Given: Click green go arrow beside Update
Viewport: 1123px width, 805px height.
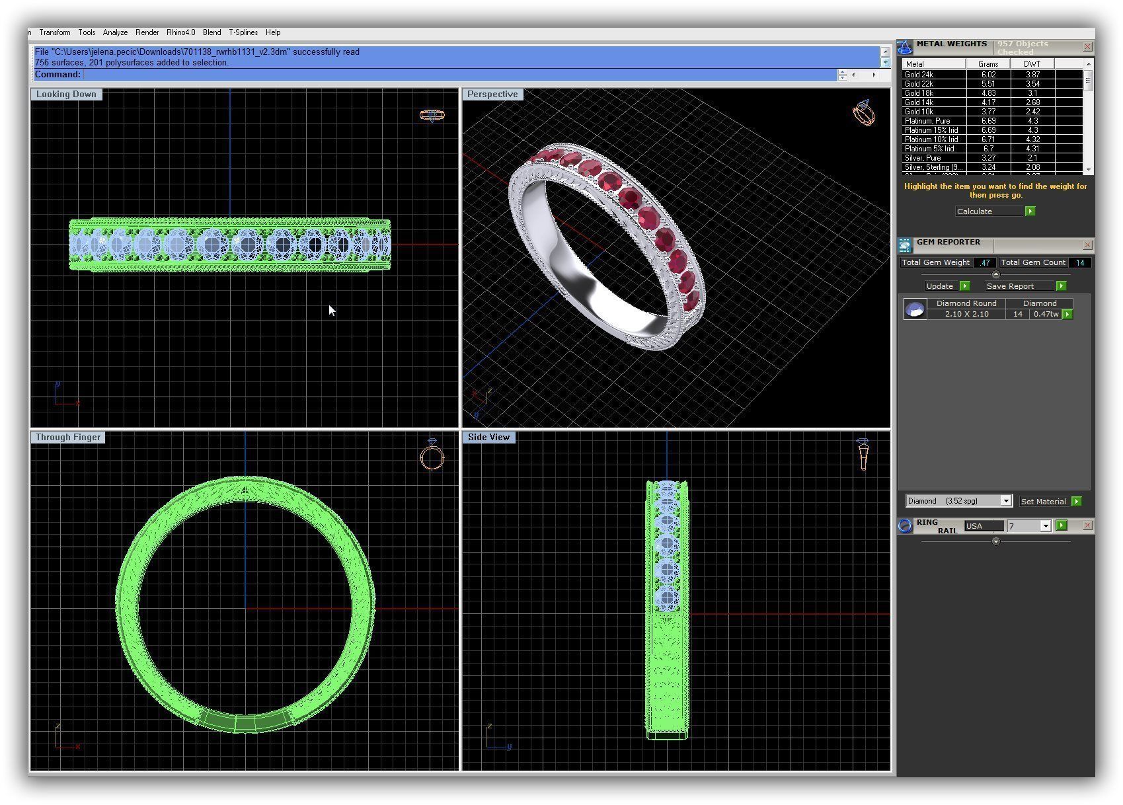Looking at the screenshot, I should 964,286.
